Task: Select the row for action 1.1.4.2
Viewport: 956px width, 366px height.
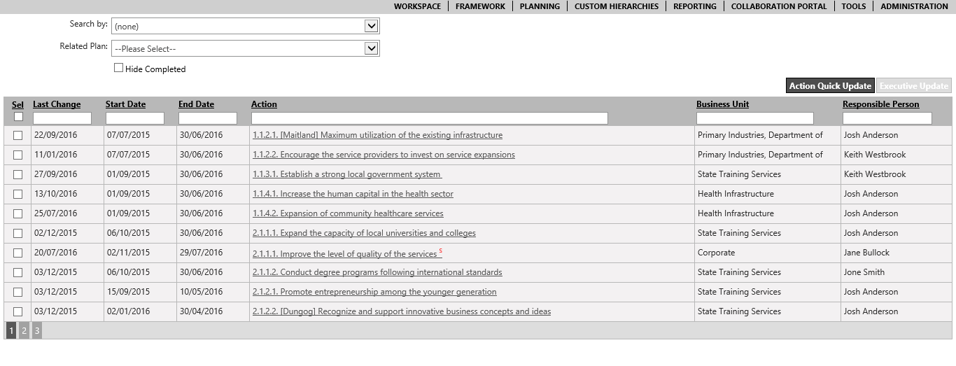Action: 17,213
